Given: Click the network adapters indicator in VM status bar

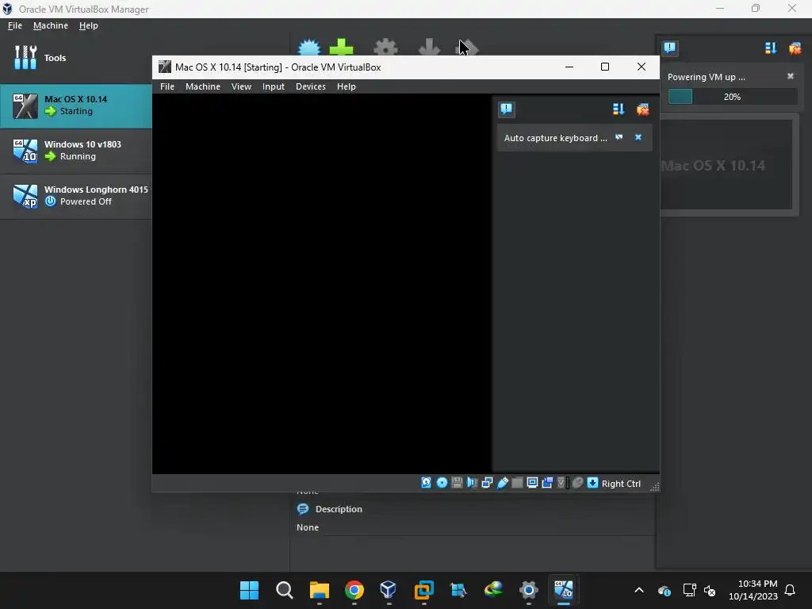Looking at the screenshot, I should (487, 483).
